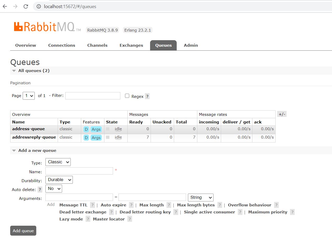The height and width of the screenshot is (239, 332).
Task: Click the Auto delete help icon
Action: pos(40,189)
